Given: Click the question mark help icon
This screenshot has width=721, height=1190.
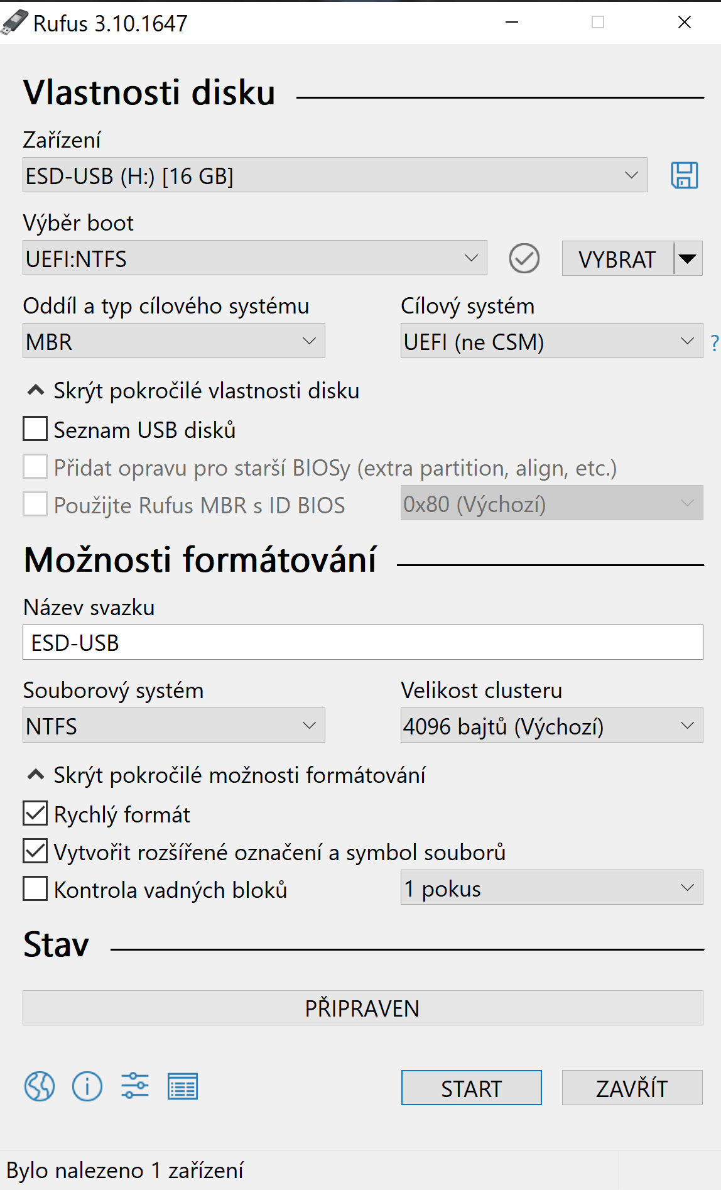Looking at the screenshot, I should (x=714, y=342).
